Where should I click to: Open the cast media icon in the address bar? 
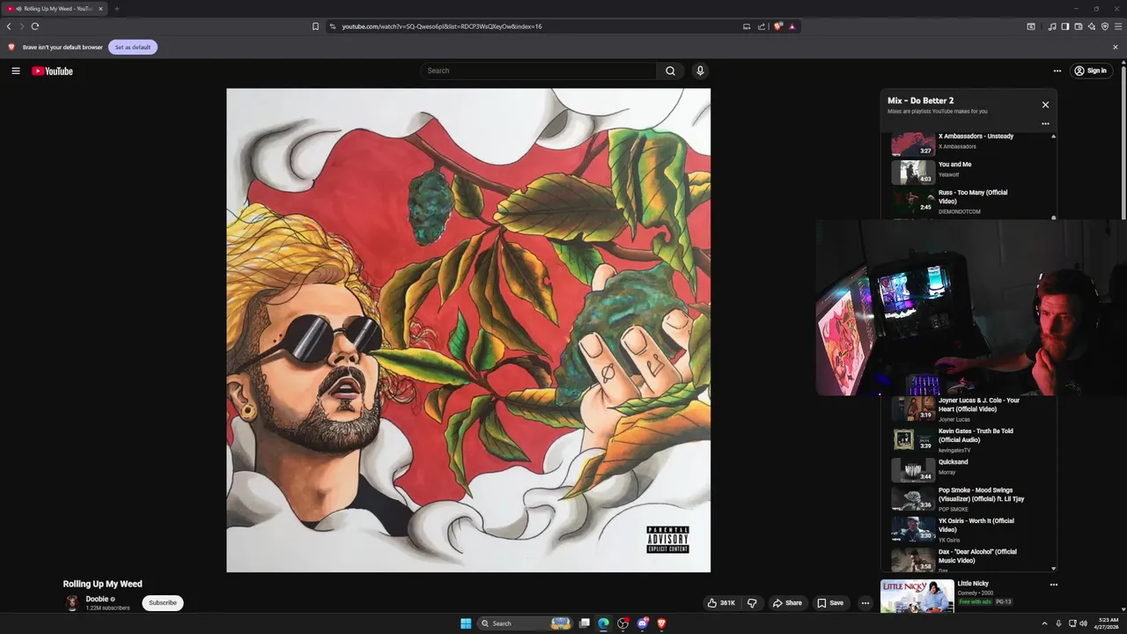pyautogui.click(x=747, y=26)
